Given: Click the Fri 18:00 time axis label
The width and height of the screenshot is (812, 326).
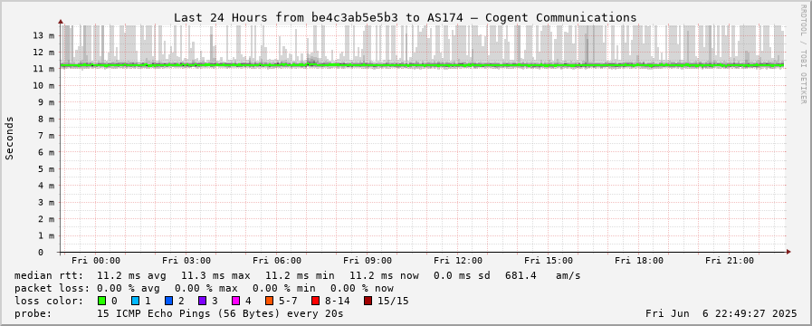Looking at the screenshot, I should (x=639, y=261).
